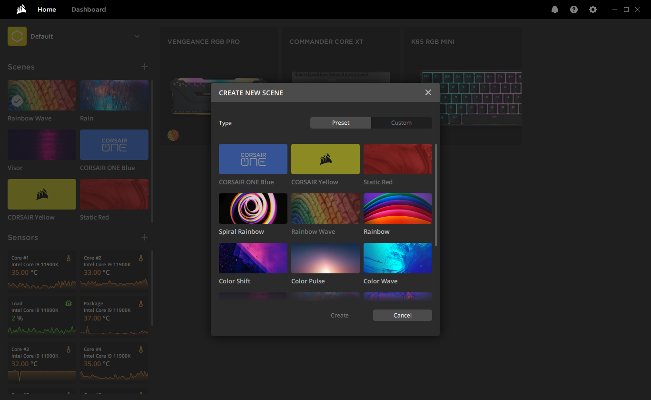The image size is (651, 400).
Task: Choose the Static Red preset in the dialog
Action: tap(398, 159)
